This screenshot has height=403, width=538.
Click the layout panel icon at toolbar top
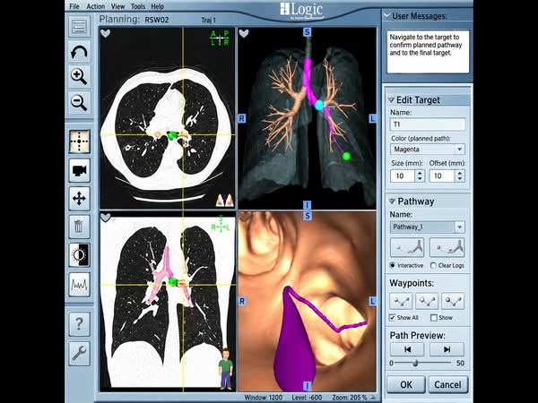(x=79, y=26)
